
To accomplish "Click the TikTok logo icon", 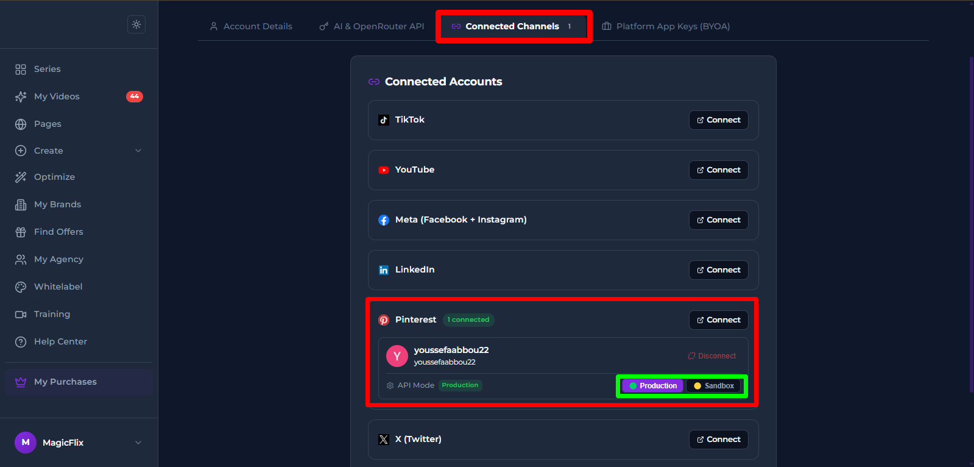I will tap(384, 120).
